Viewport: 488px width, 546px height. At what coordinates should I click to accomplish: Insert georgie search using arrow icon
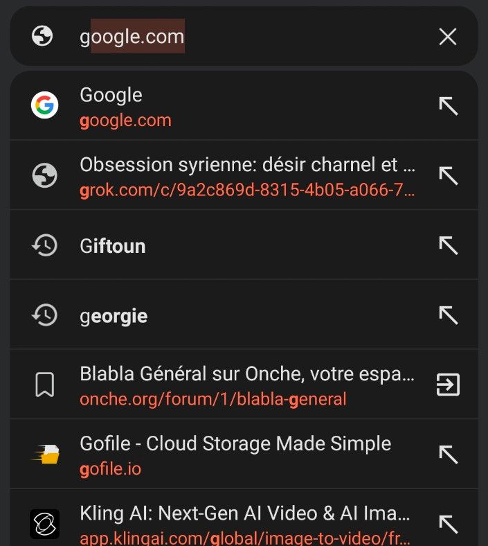click(449, 315)
